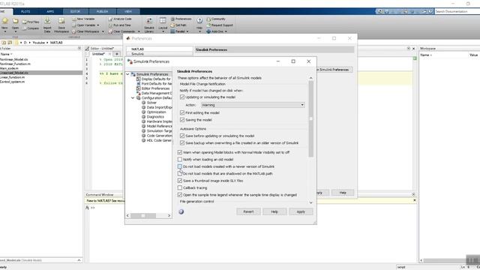
Task: Click Save Workspace icon
Action: pyautogui.click(x=61, y=21)
